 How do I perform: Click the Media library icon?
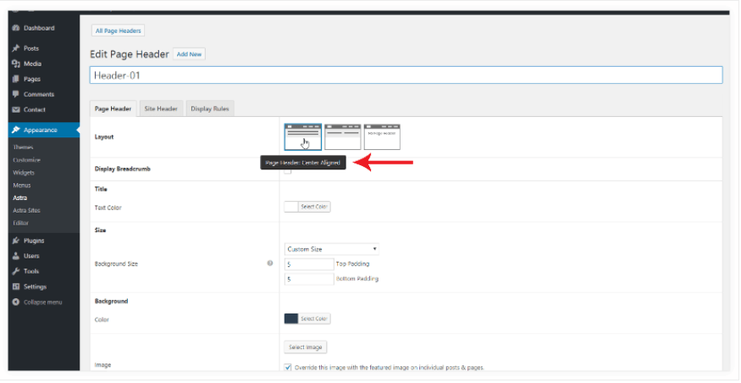(15, 64)
